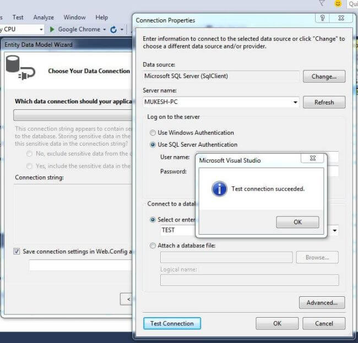Open the Window menu

click(x=75, y=18)
